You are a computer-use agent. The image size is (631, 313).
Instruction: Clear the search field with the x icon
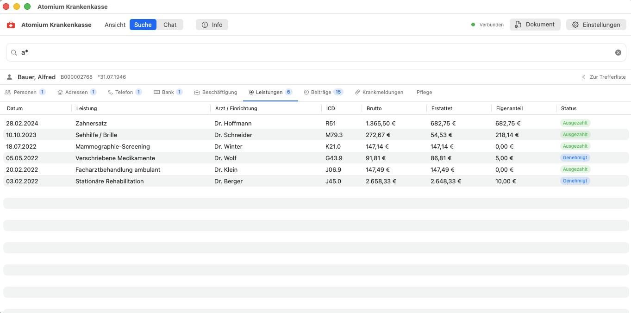pos(618,52)
